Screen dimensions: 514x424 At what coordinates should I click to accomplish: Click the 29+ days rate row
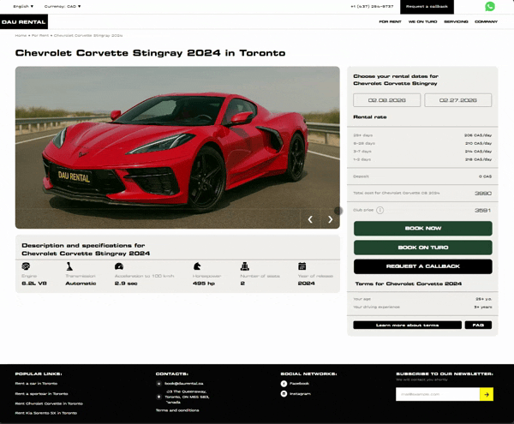pos(422,135)
